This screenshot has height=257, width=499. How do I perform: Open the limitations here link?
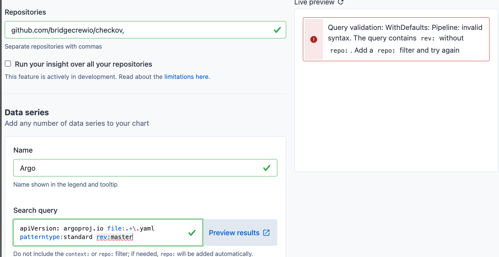click(187, 77)
